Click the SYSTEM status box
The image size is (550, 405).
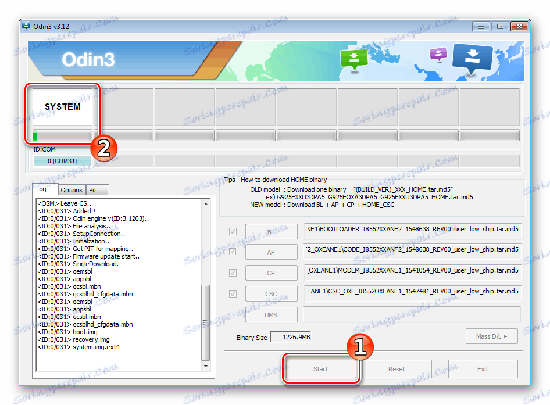pyautogui.click(x=62, y=107)
